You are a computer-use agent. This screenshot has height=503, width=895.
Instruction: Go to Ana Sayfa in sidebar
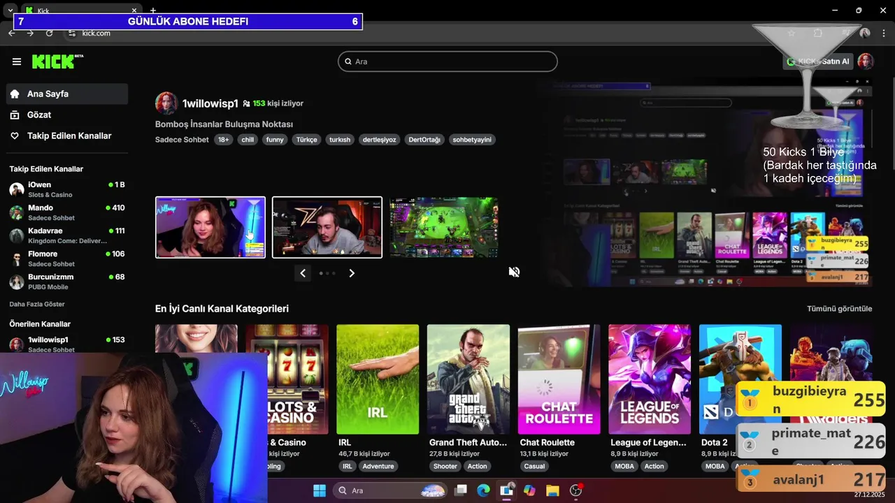(67, 94)
